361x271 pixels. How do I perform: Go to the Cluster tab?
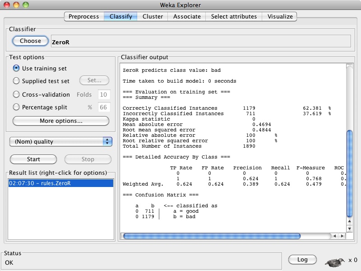pos(153,17)
